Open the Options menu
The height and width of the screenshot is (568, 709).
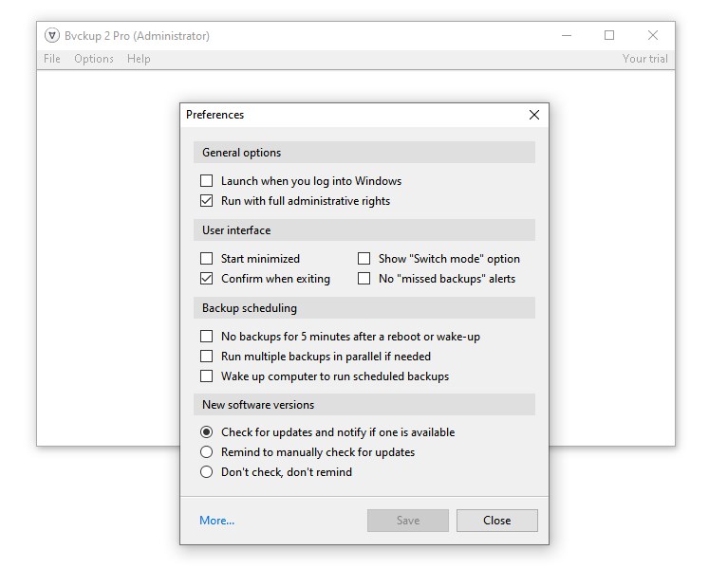point(94,59)
